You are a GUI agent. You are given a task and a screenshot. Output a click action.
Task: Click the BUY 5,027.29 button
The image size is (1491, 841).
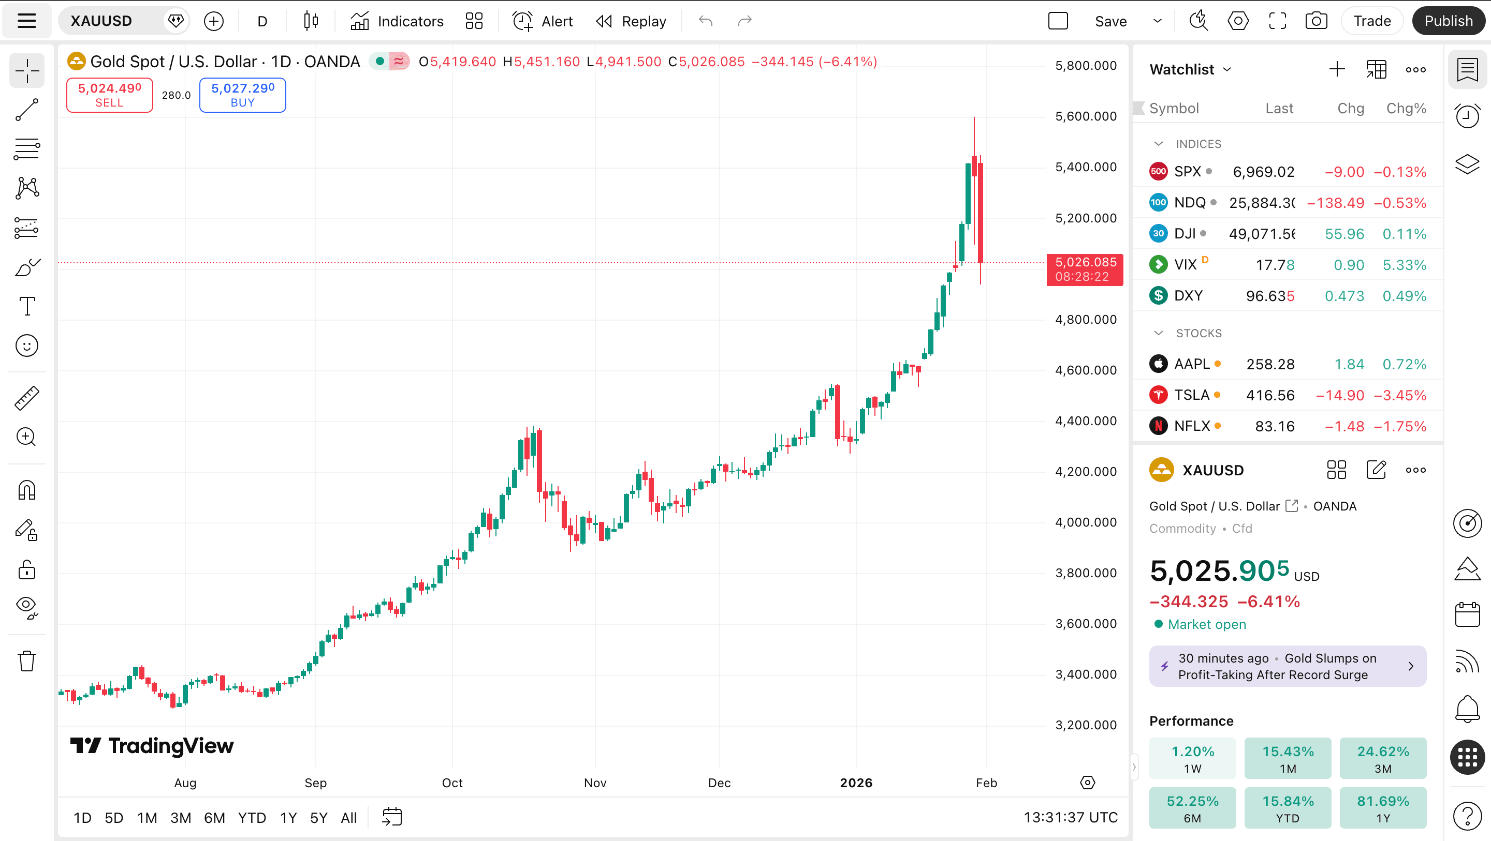pyautogui.click(x=242, y=95)
